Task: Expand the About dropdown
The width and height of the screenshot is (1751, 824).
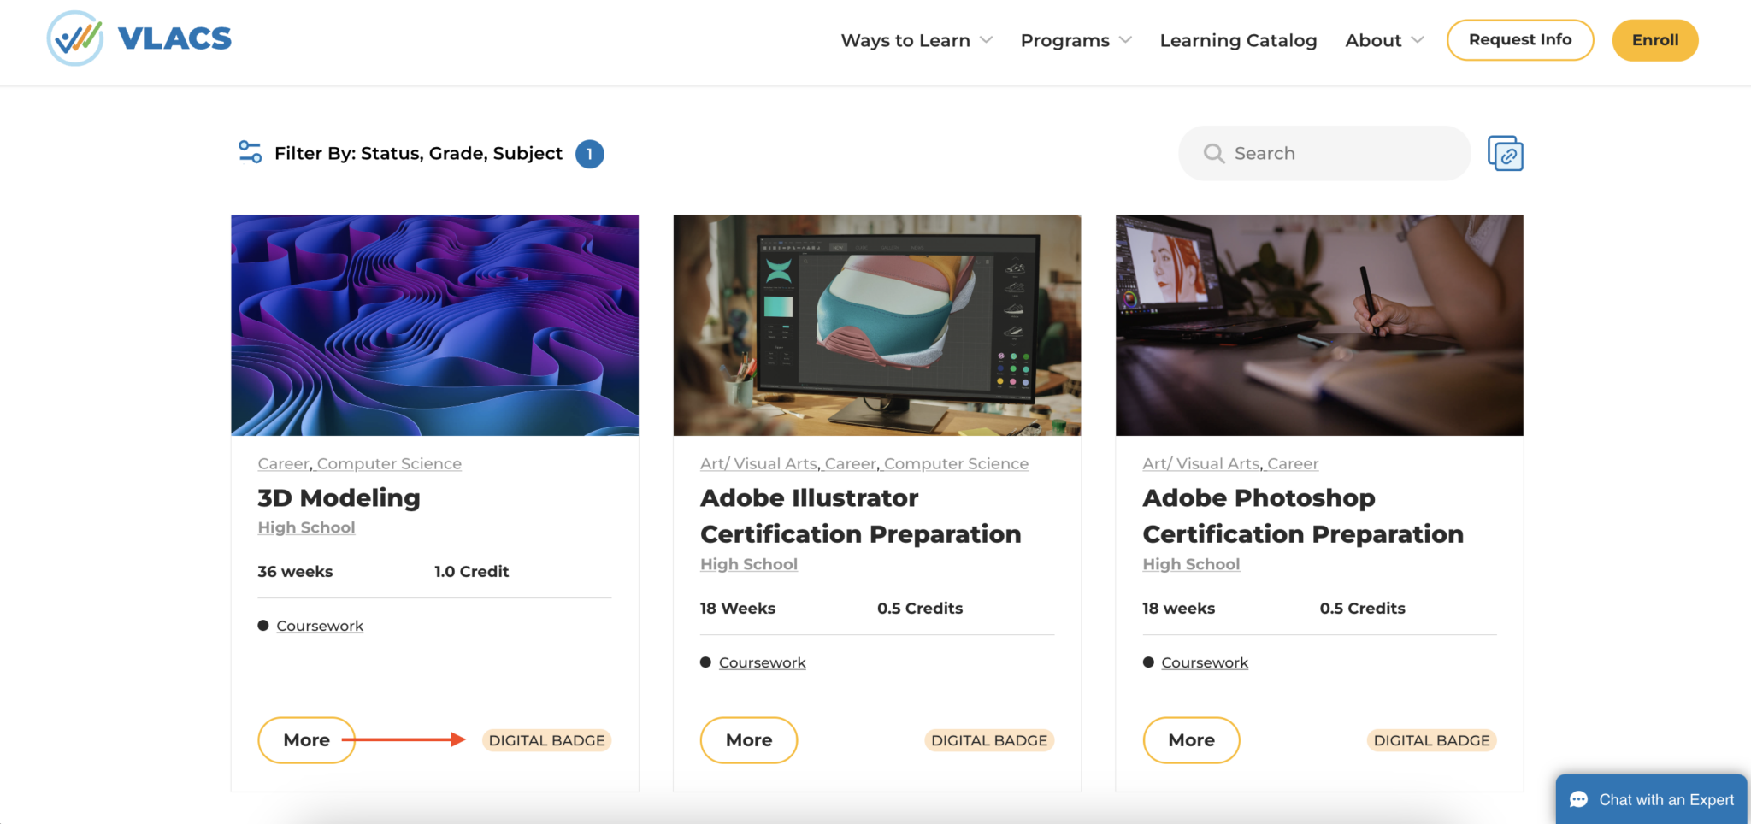Action: (1383, 40)
